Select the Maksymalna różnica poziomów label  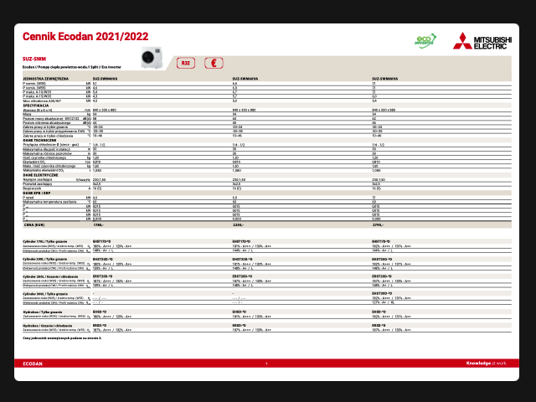pos(48,153)
